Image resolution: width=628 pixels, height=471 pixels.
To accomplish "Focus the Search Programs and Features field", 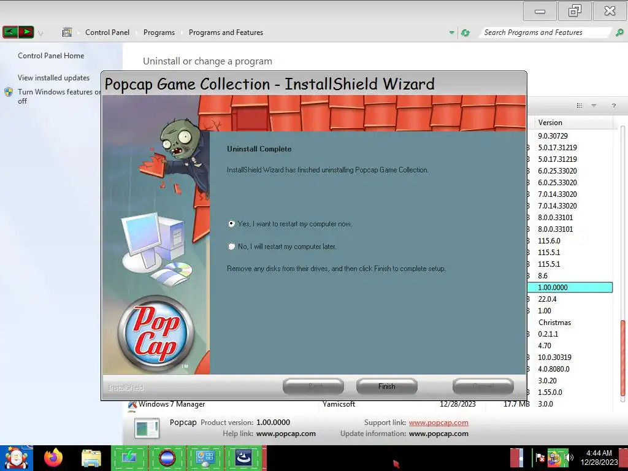I will [545, 33].
